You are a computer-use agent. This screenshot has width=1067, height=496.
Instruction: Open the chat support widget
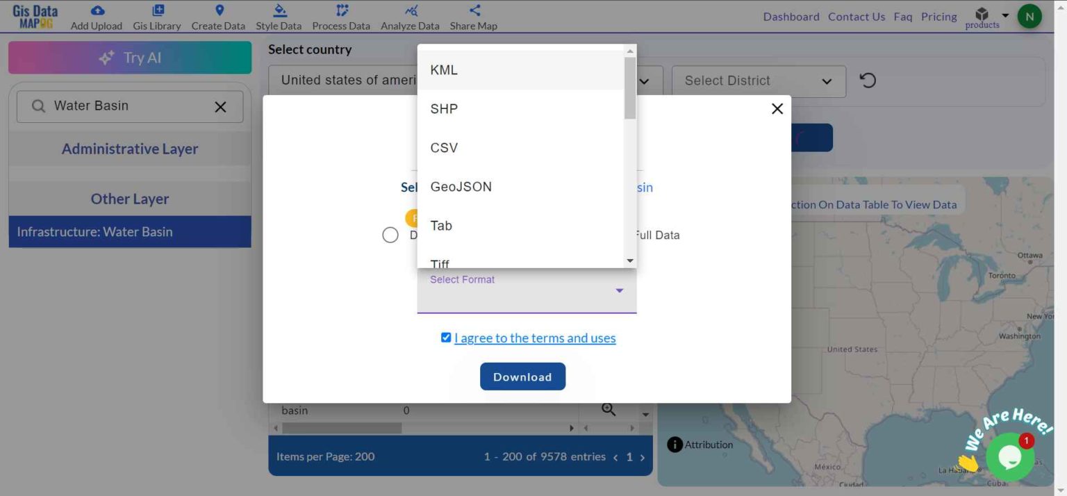(1010, 456)
